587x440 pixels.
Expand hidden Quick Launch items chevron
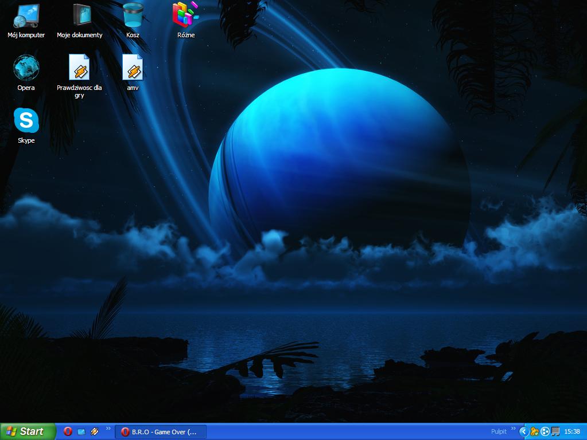(108, 429)
